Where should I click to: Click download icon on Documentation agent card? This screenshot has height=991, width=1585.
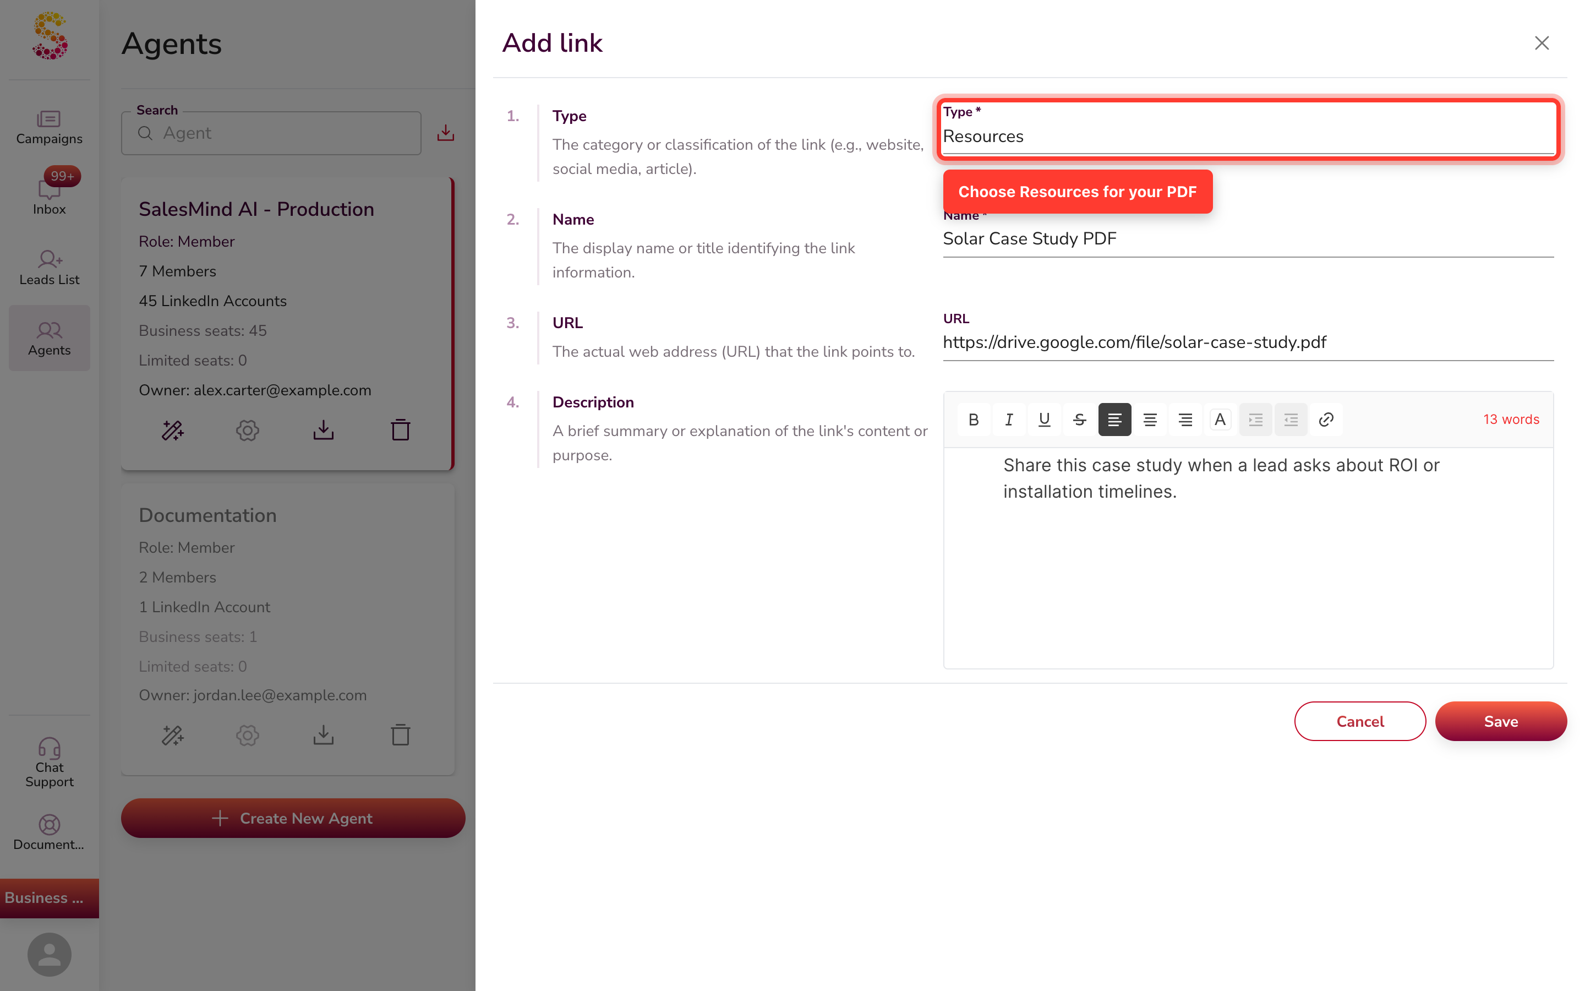(x=324, y=735)
